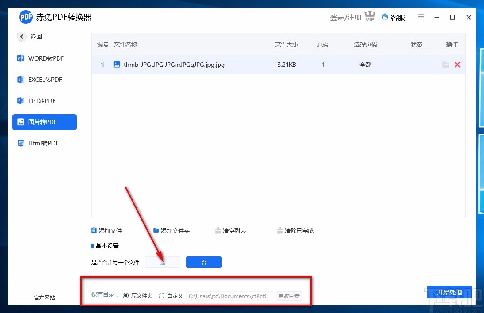Viewport: 484px width, 313px height.
Task: Click the red X to delete thmb file
Action: 457,65
